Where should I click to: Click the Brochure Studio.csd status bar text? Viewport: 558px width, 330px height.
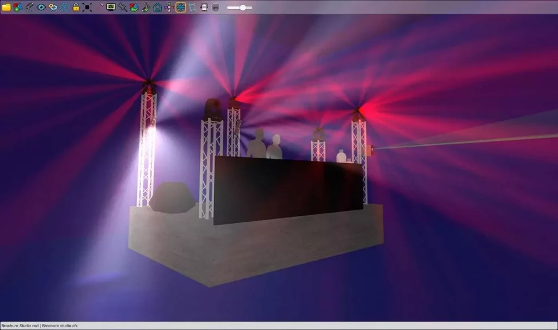(x=20, y=326)
